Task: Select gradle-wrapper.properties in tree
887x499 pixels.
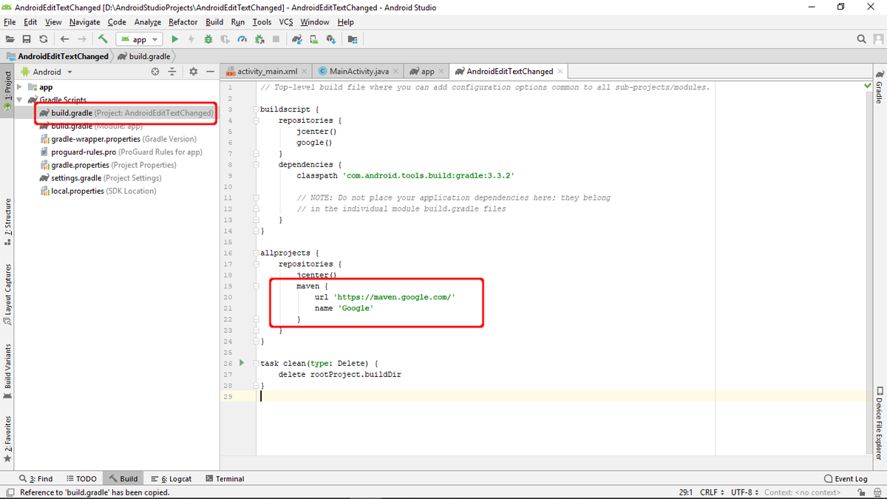Action: [x=118, y=139]
